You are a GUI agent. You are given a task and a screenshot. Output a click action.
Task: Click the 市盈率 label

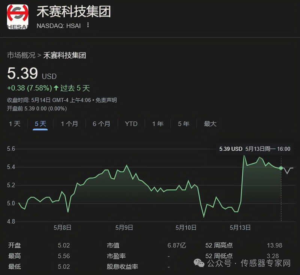pyautogui.click(x=116, y=256)
